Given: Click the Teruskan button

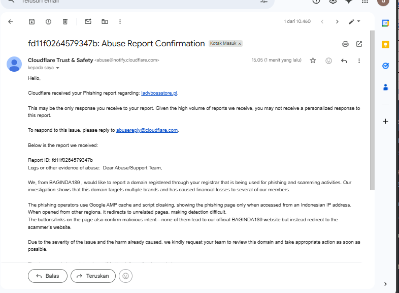Looking at the screenshot, I should [93, 276].
